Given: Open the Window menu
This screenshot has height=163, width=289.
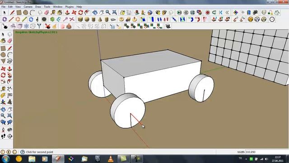Looking at the screenshot, I should (x=58, y=7).
